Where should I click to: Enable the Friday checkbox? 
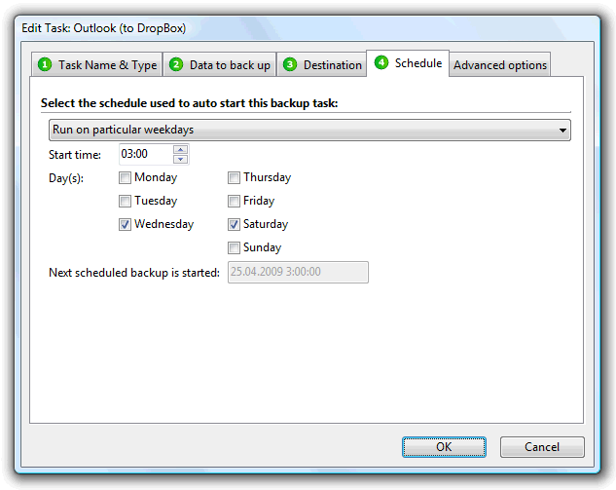coord(234,202)
